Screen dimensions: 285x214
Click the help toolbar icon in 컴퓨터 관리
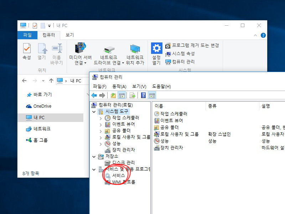click(x=144, y=95)
